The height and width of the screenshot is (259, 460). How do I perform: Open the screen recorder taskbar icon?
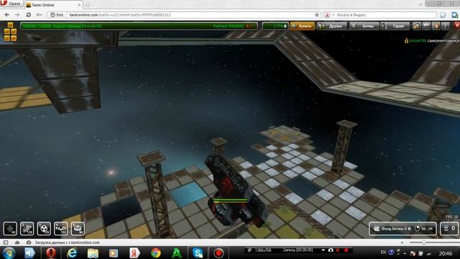coord(218,253)
